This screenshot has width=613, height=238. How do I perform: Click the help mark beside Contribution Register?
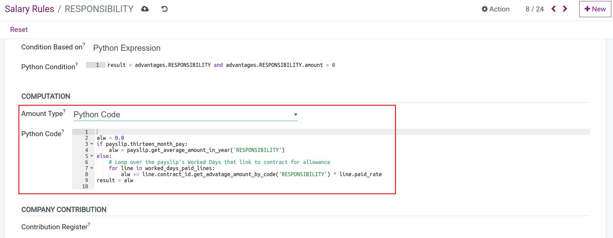(x=89, y=225)
